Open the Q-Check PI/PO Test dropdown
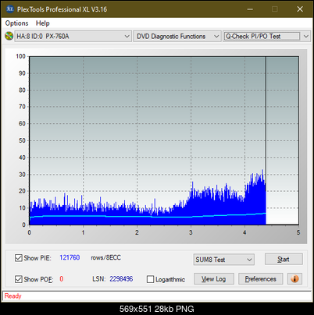The image size is (314, 315). point(266,37)
